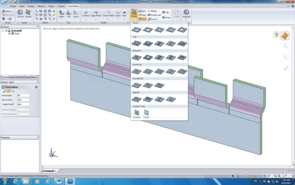Click the Convert icon in Import group
Image resolution: width=295 pixels, height=185 pixels.
20,14
